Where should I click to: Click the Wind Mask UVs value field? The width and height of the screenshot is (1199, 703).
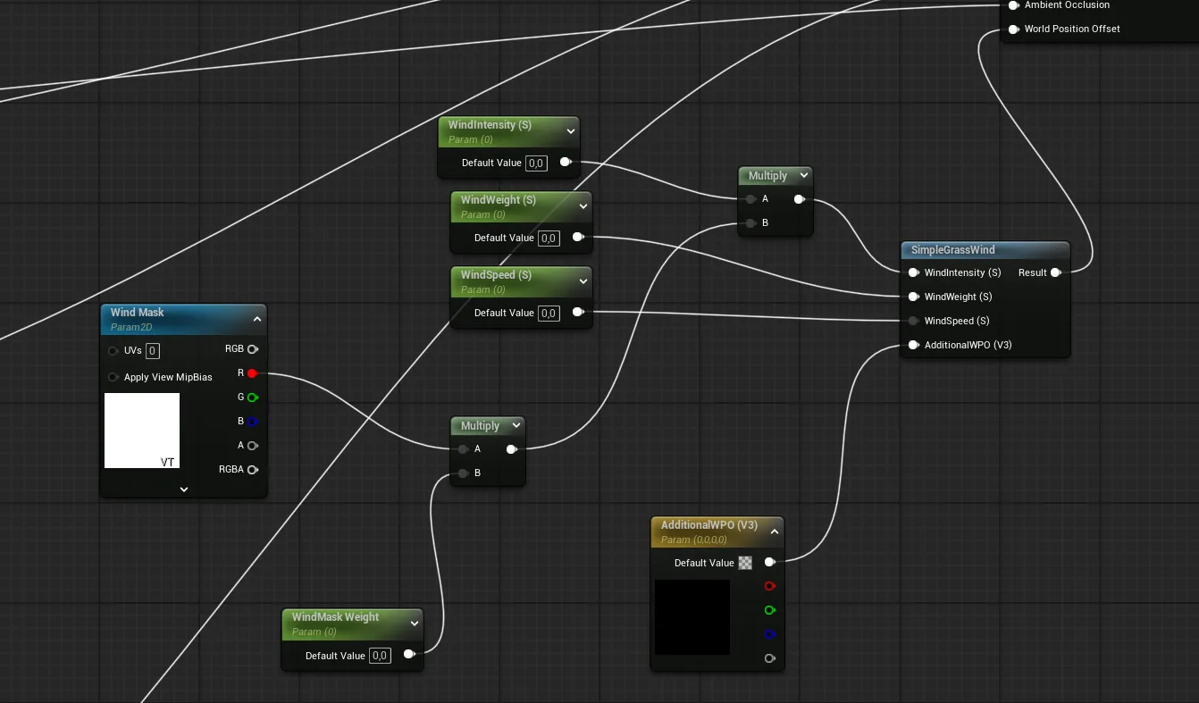click(x=153, y=351)
